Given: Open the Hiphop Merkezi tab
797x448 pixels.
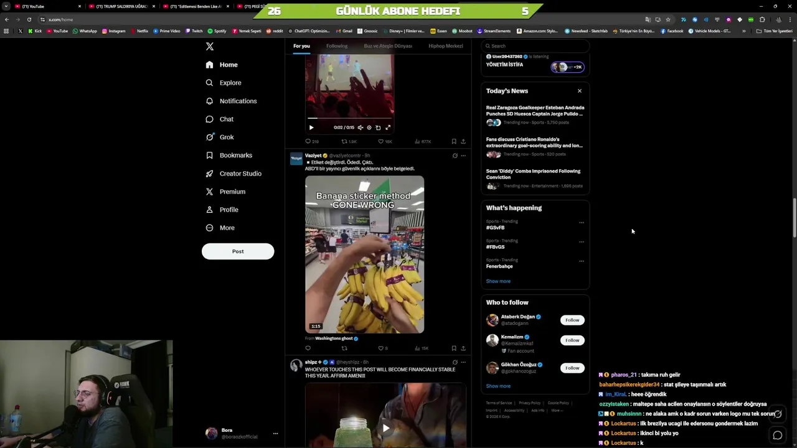Looking at the screenshot, I should coord(446,46).
